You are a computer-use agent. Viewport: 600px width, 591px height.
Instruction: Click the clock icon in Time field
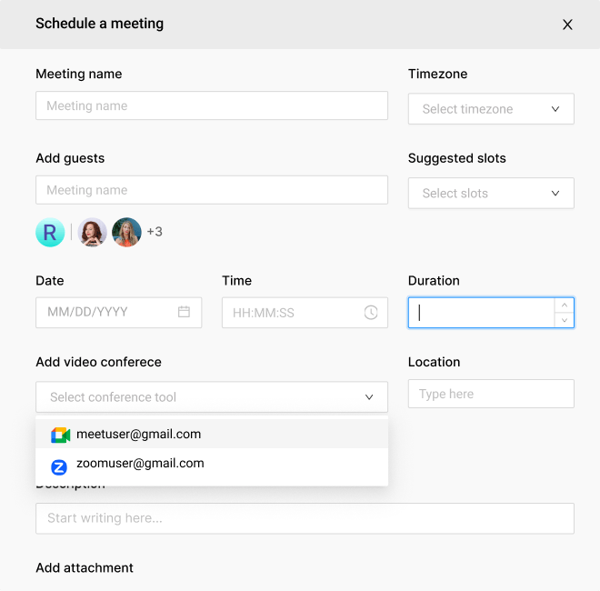coord(371,313)
